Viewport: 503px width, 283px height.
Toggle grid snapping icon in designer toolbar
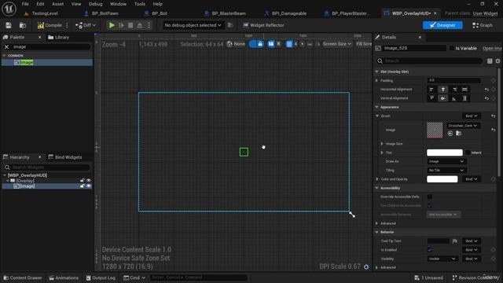pyautogui.click(x=289, y=44)
